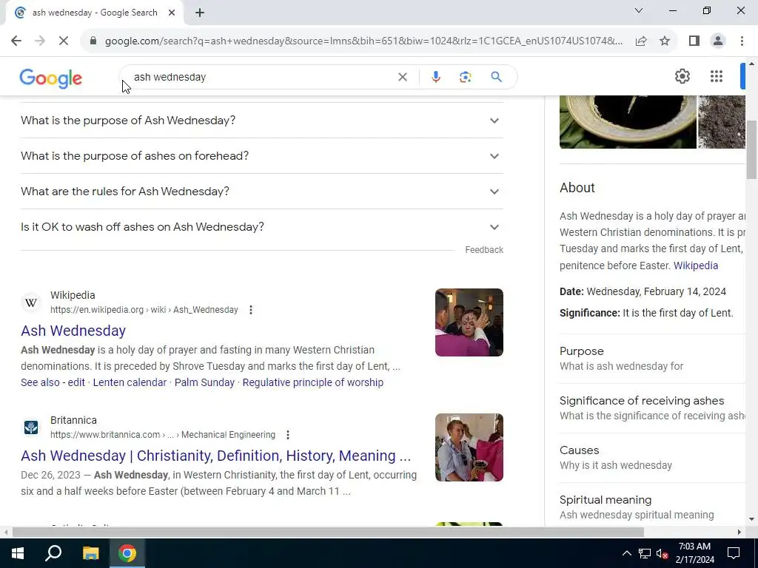
Task: Open the Chrome three-dot menu
Action: (742, 41)
